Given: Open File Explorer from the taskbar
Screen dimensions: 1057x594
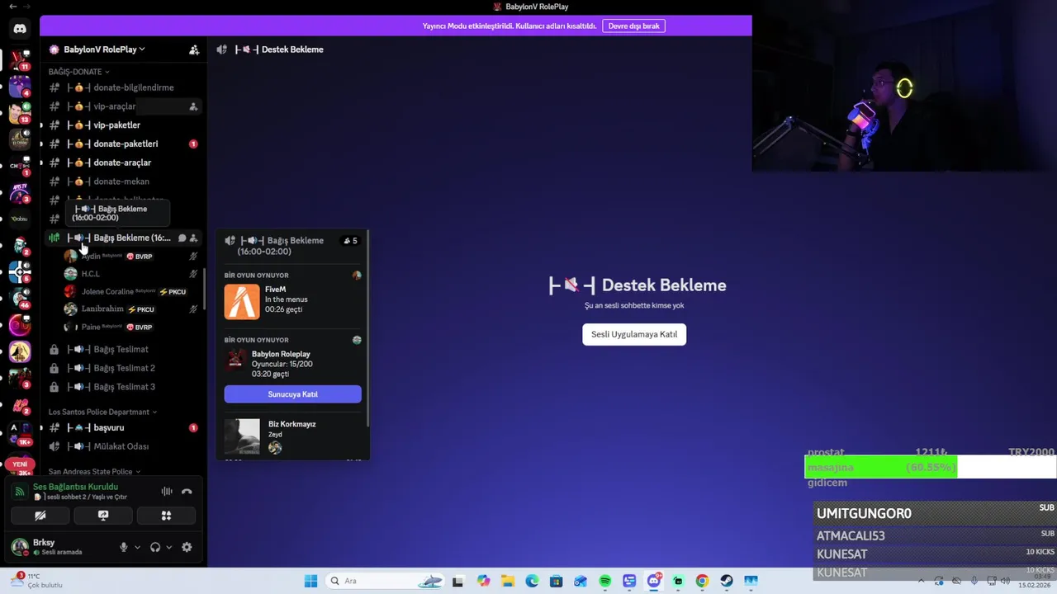Looking at the screenshot, I should click(507, 581).
